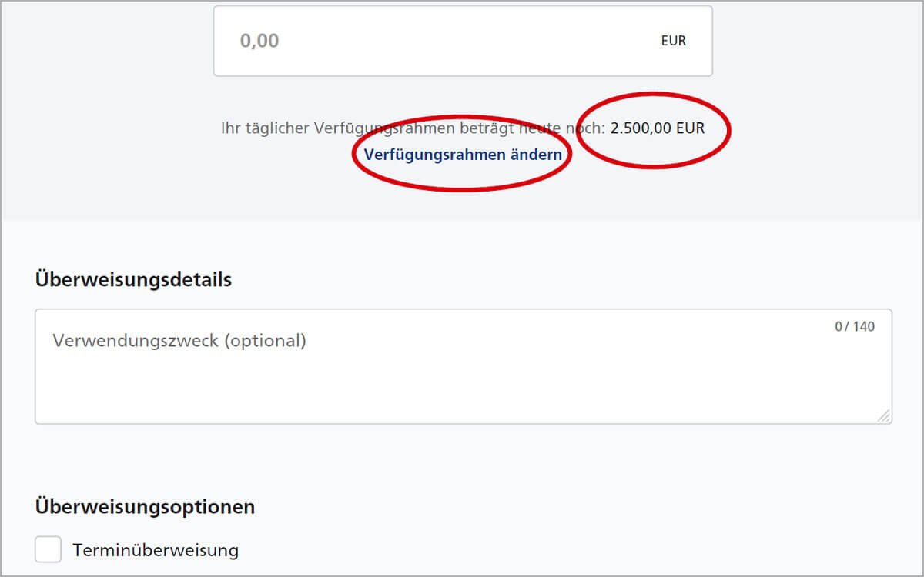The height and width of the screenshot is (577, 924).
Task: Select the 0 / 140 character counter
Action: 855,326
